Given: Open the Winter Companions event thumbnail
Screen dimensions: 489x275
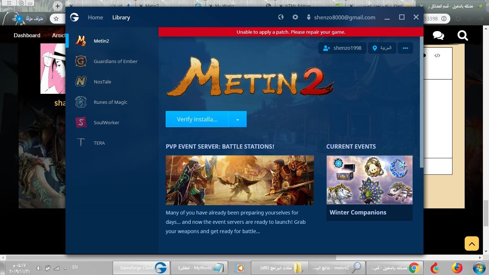Looking at the screenshot, I should click(369, 180).
